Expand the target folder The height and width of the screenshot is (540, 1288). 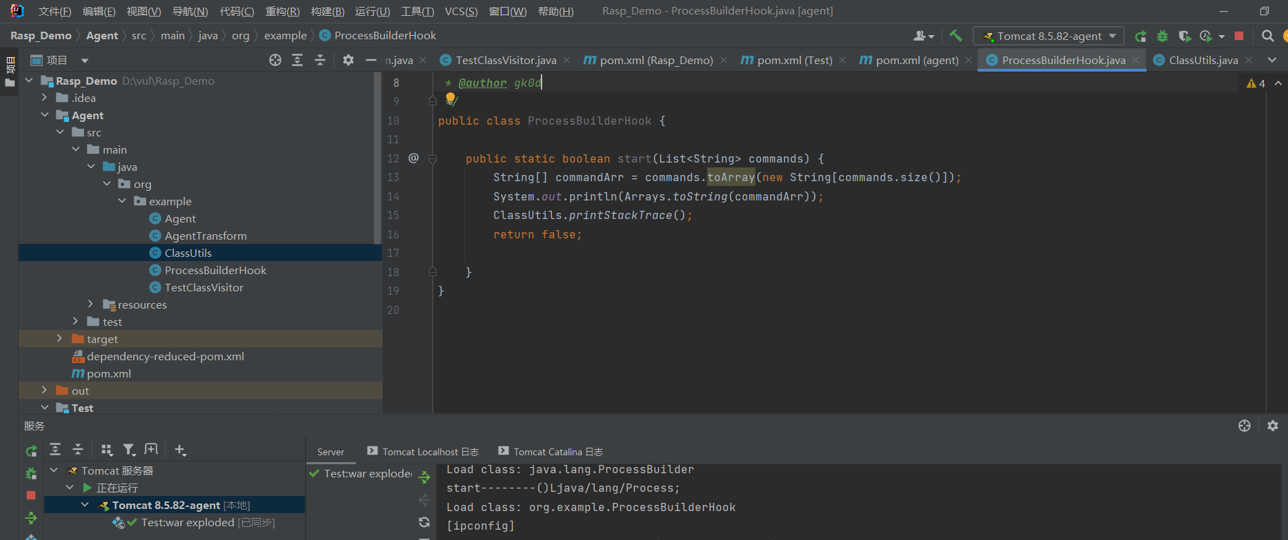point(59,338)
